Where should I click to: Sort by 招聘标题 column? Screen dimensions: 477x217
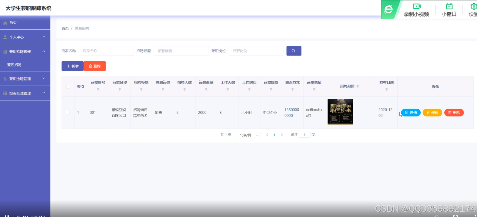click(141, 89)
